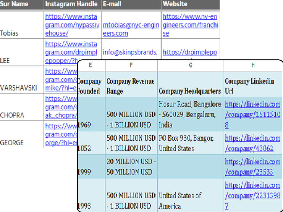Select column F header
The height and width of the screenshot is (212, 283).
[131, 66]
